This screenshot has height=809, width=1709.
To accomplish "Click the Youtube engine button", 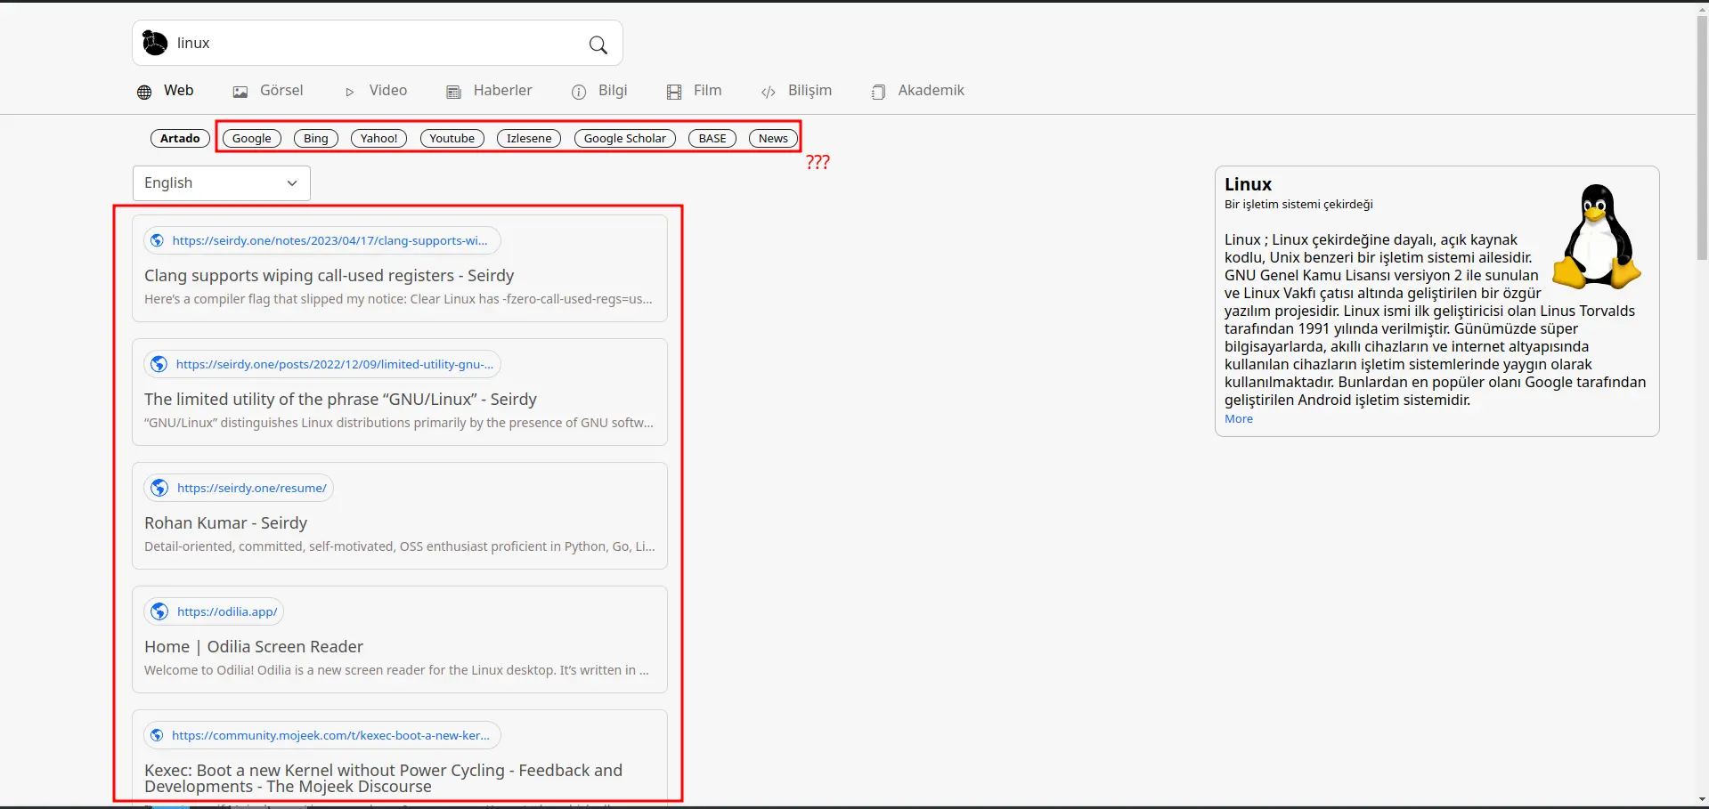I will (452, 138).
